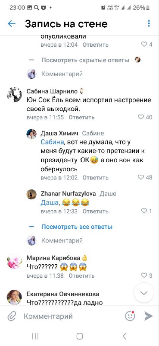The height and width of the screenshot is (346, 159).
Task: Reply to Сабина Шарнило's comment via Ответить
Action: pos(81,117)
